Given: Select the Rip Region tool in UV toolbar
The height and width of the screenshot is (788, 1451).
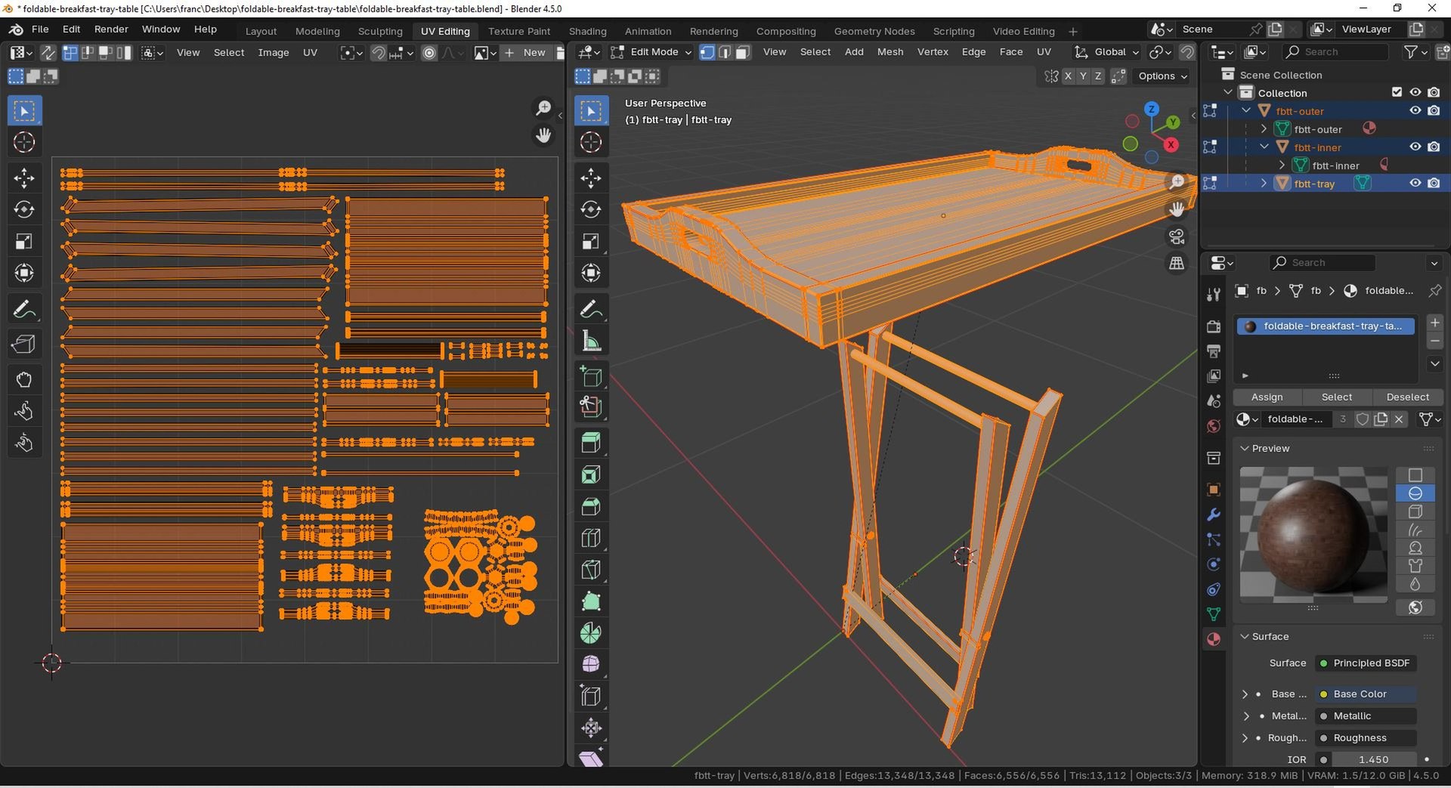Looking at the screenshot, I should pyautogui.click(x=24, y=345).
